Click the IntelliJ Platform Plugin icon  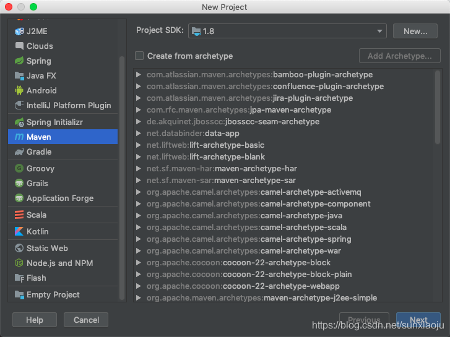coord(19,105)
